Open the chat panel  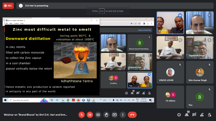tap(194, 115)
